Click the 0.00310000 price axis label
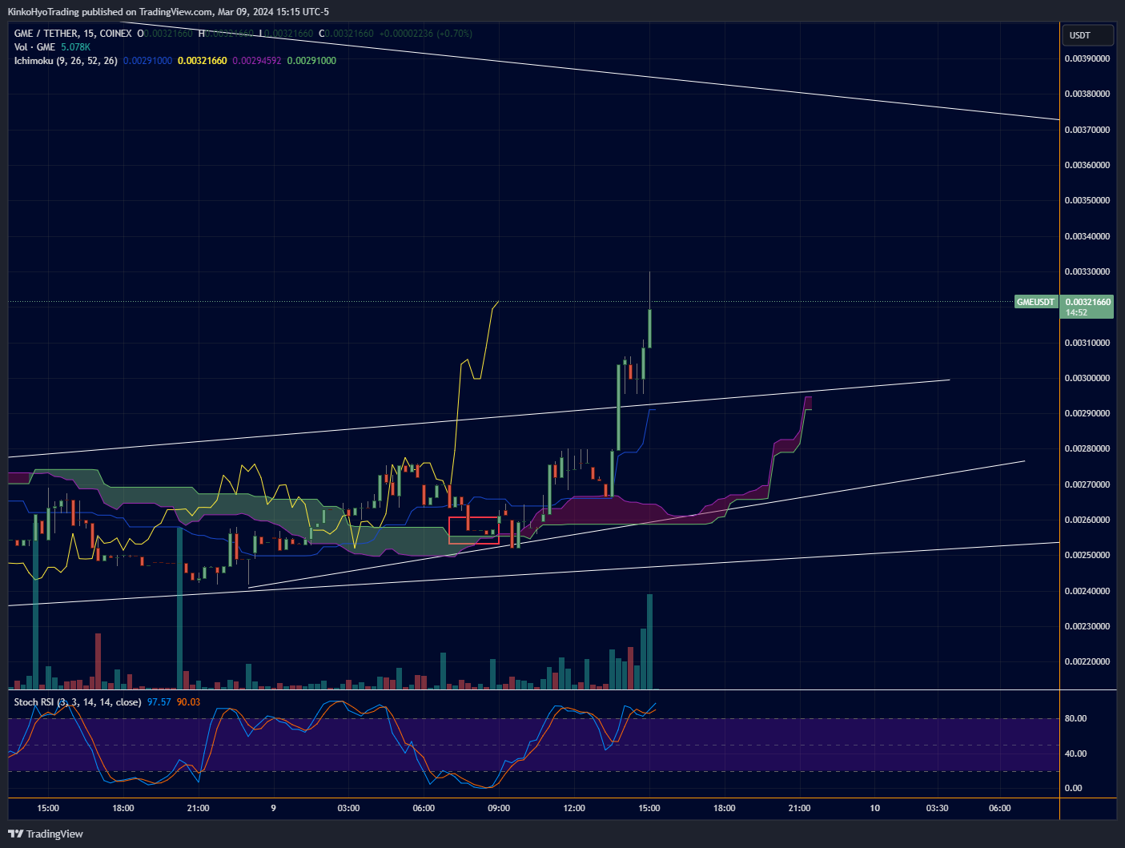 pyautogui.click(x=1087, y=343)
